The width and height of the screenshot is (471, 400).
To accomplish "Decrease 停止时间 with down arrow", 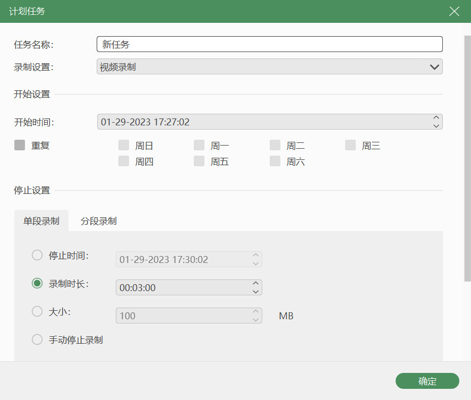I will 255,263.
